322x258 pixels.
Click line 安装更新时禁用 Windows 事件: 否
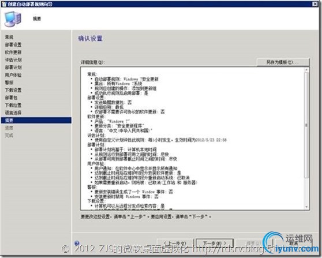pos(126,197)
